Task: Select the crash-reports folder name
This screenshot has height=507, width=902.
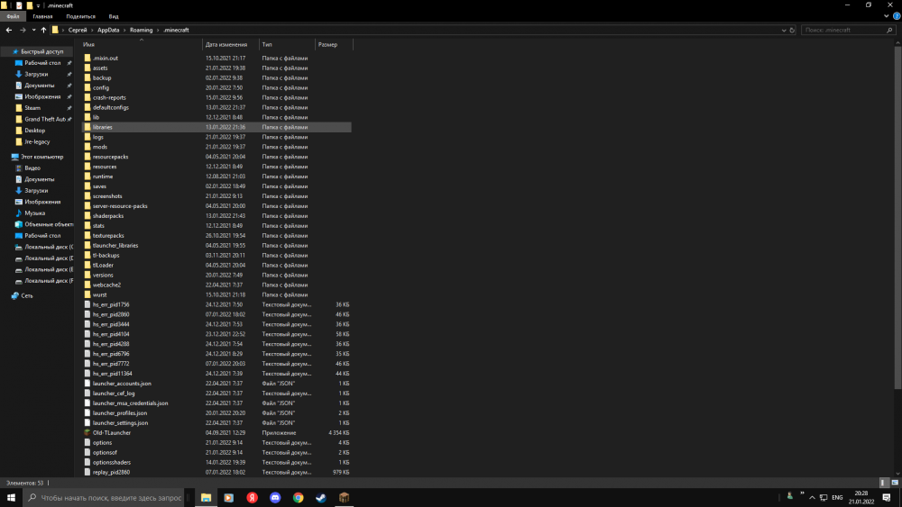Action: pos(109,97)
